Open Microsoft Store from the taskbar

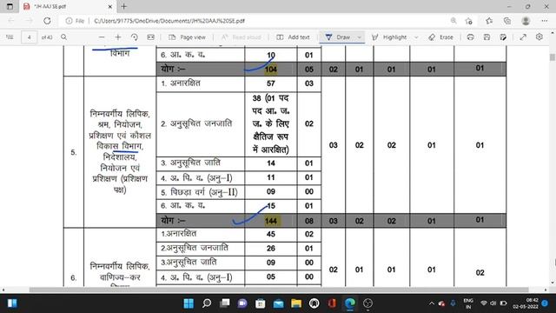(x=261, y=303)
